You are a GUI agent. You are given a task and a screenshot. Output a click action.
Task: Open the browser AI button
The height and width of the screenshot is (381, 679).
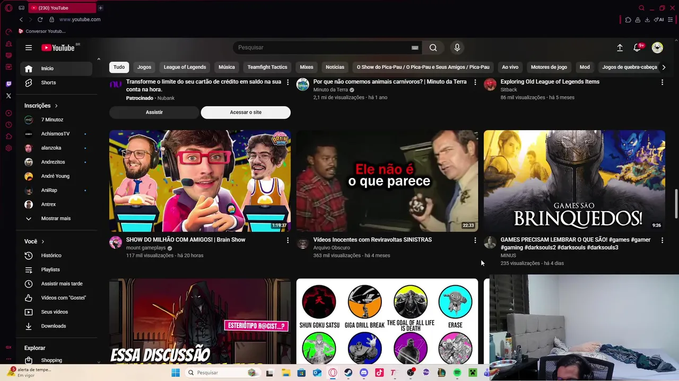point(659,20)
